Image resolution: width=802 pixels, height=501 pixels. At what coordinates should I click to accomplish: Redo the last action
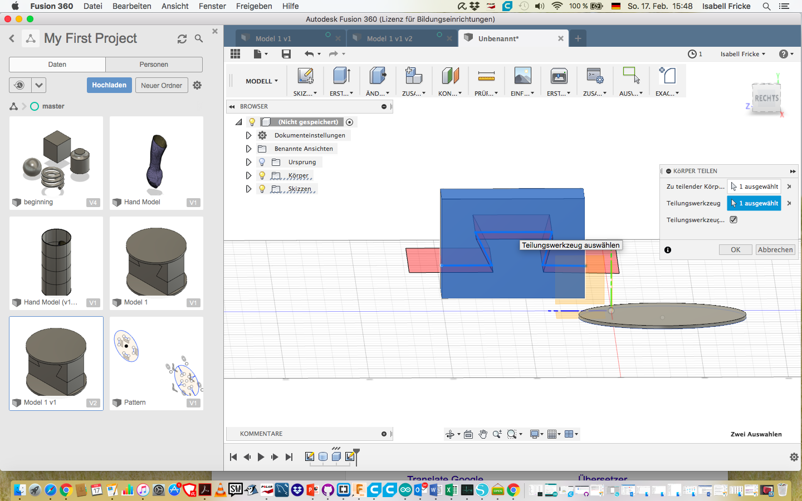334,54
